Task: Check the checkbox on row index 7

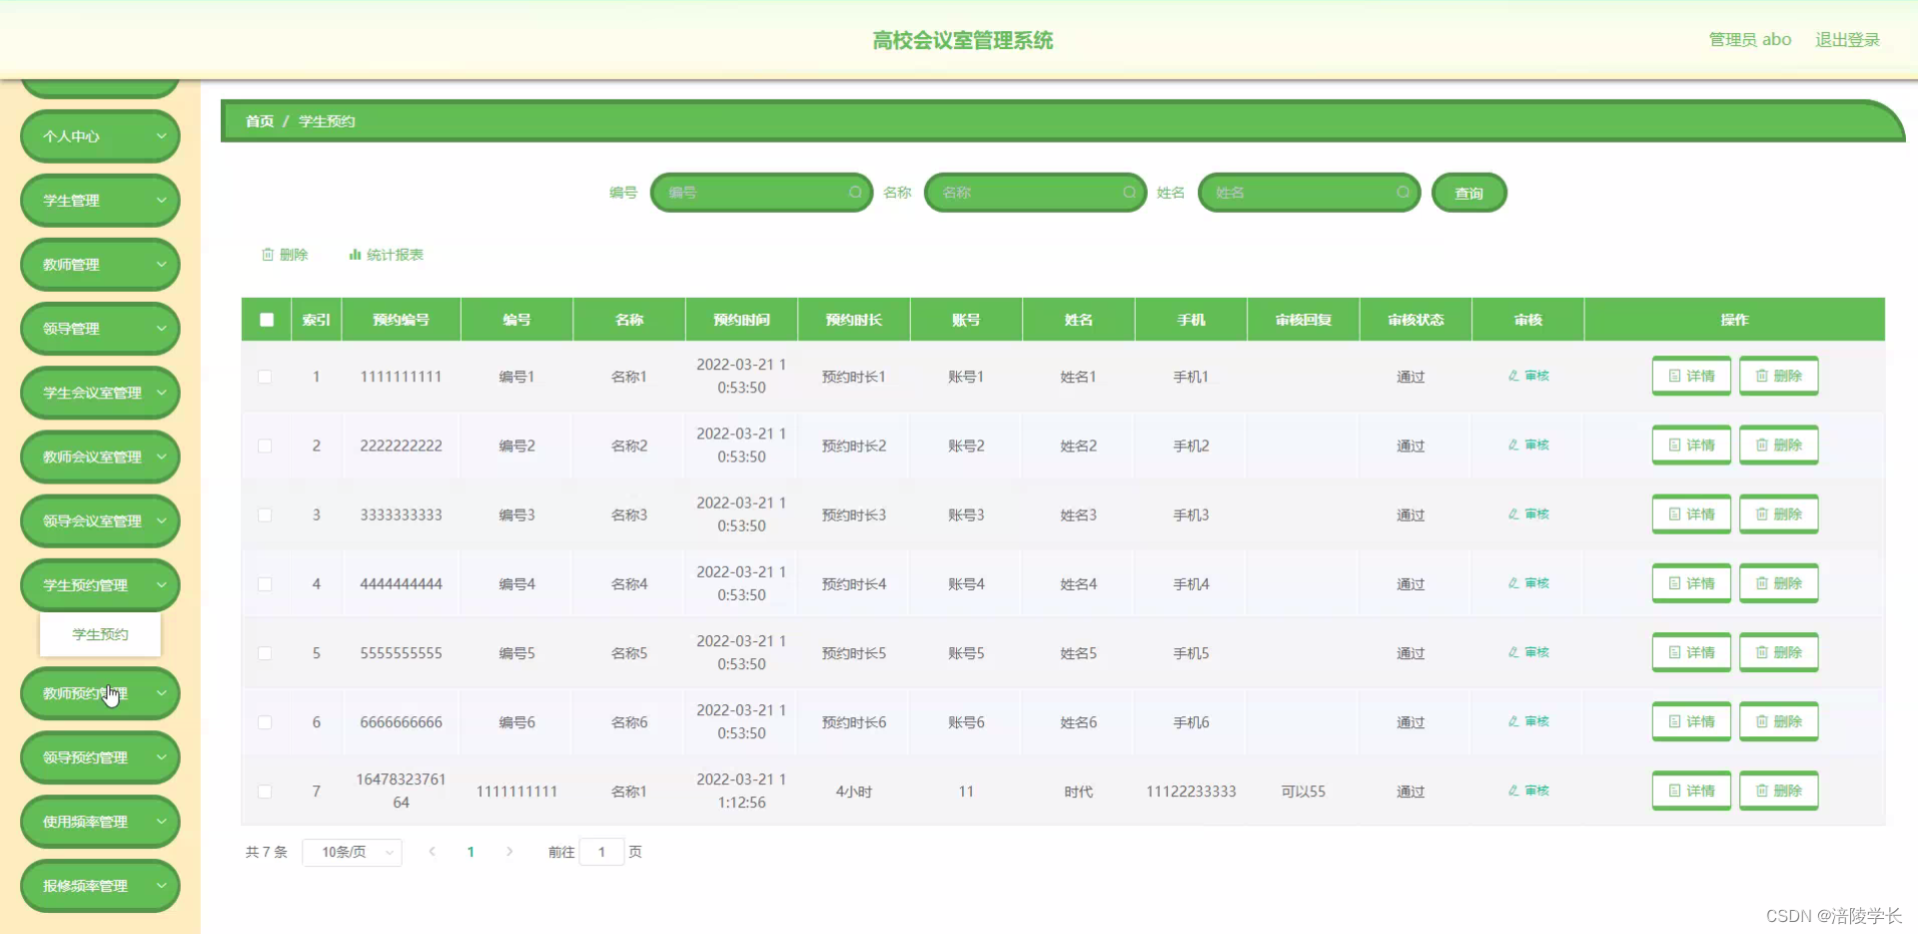Action: click(x=265, y=791)
